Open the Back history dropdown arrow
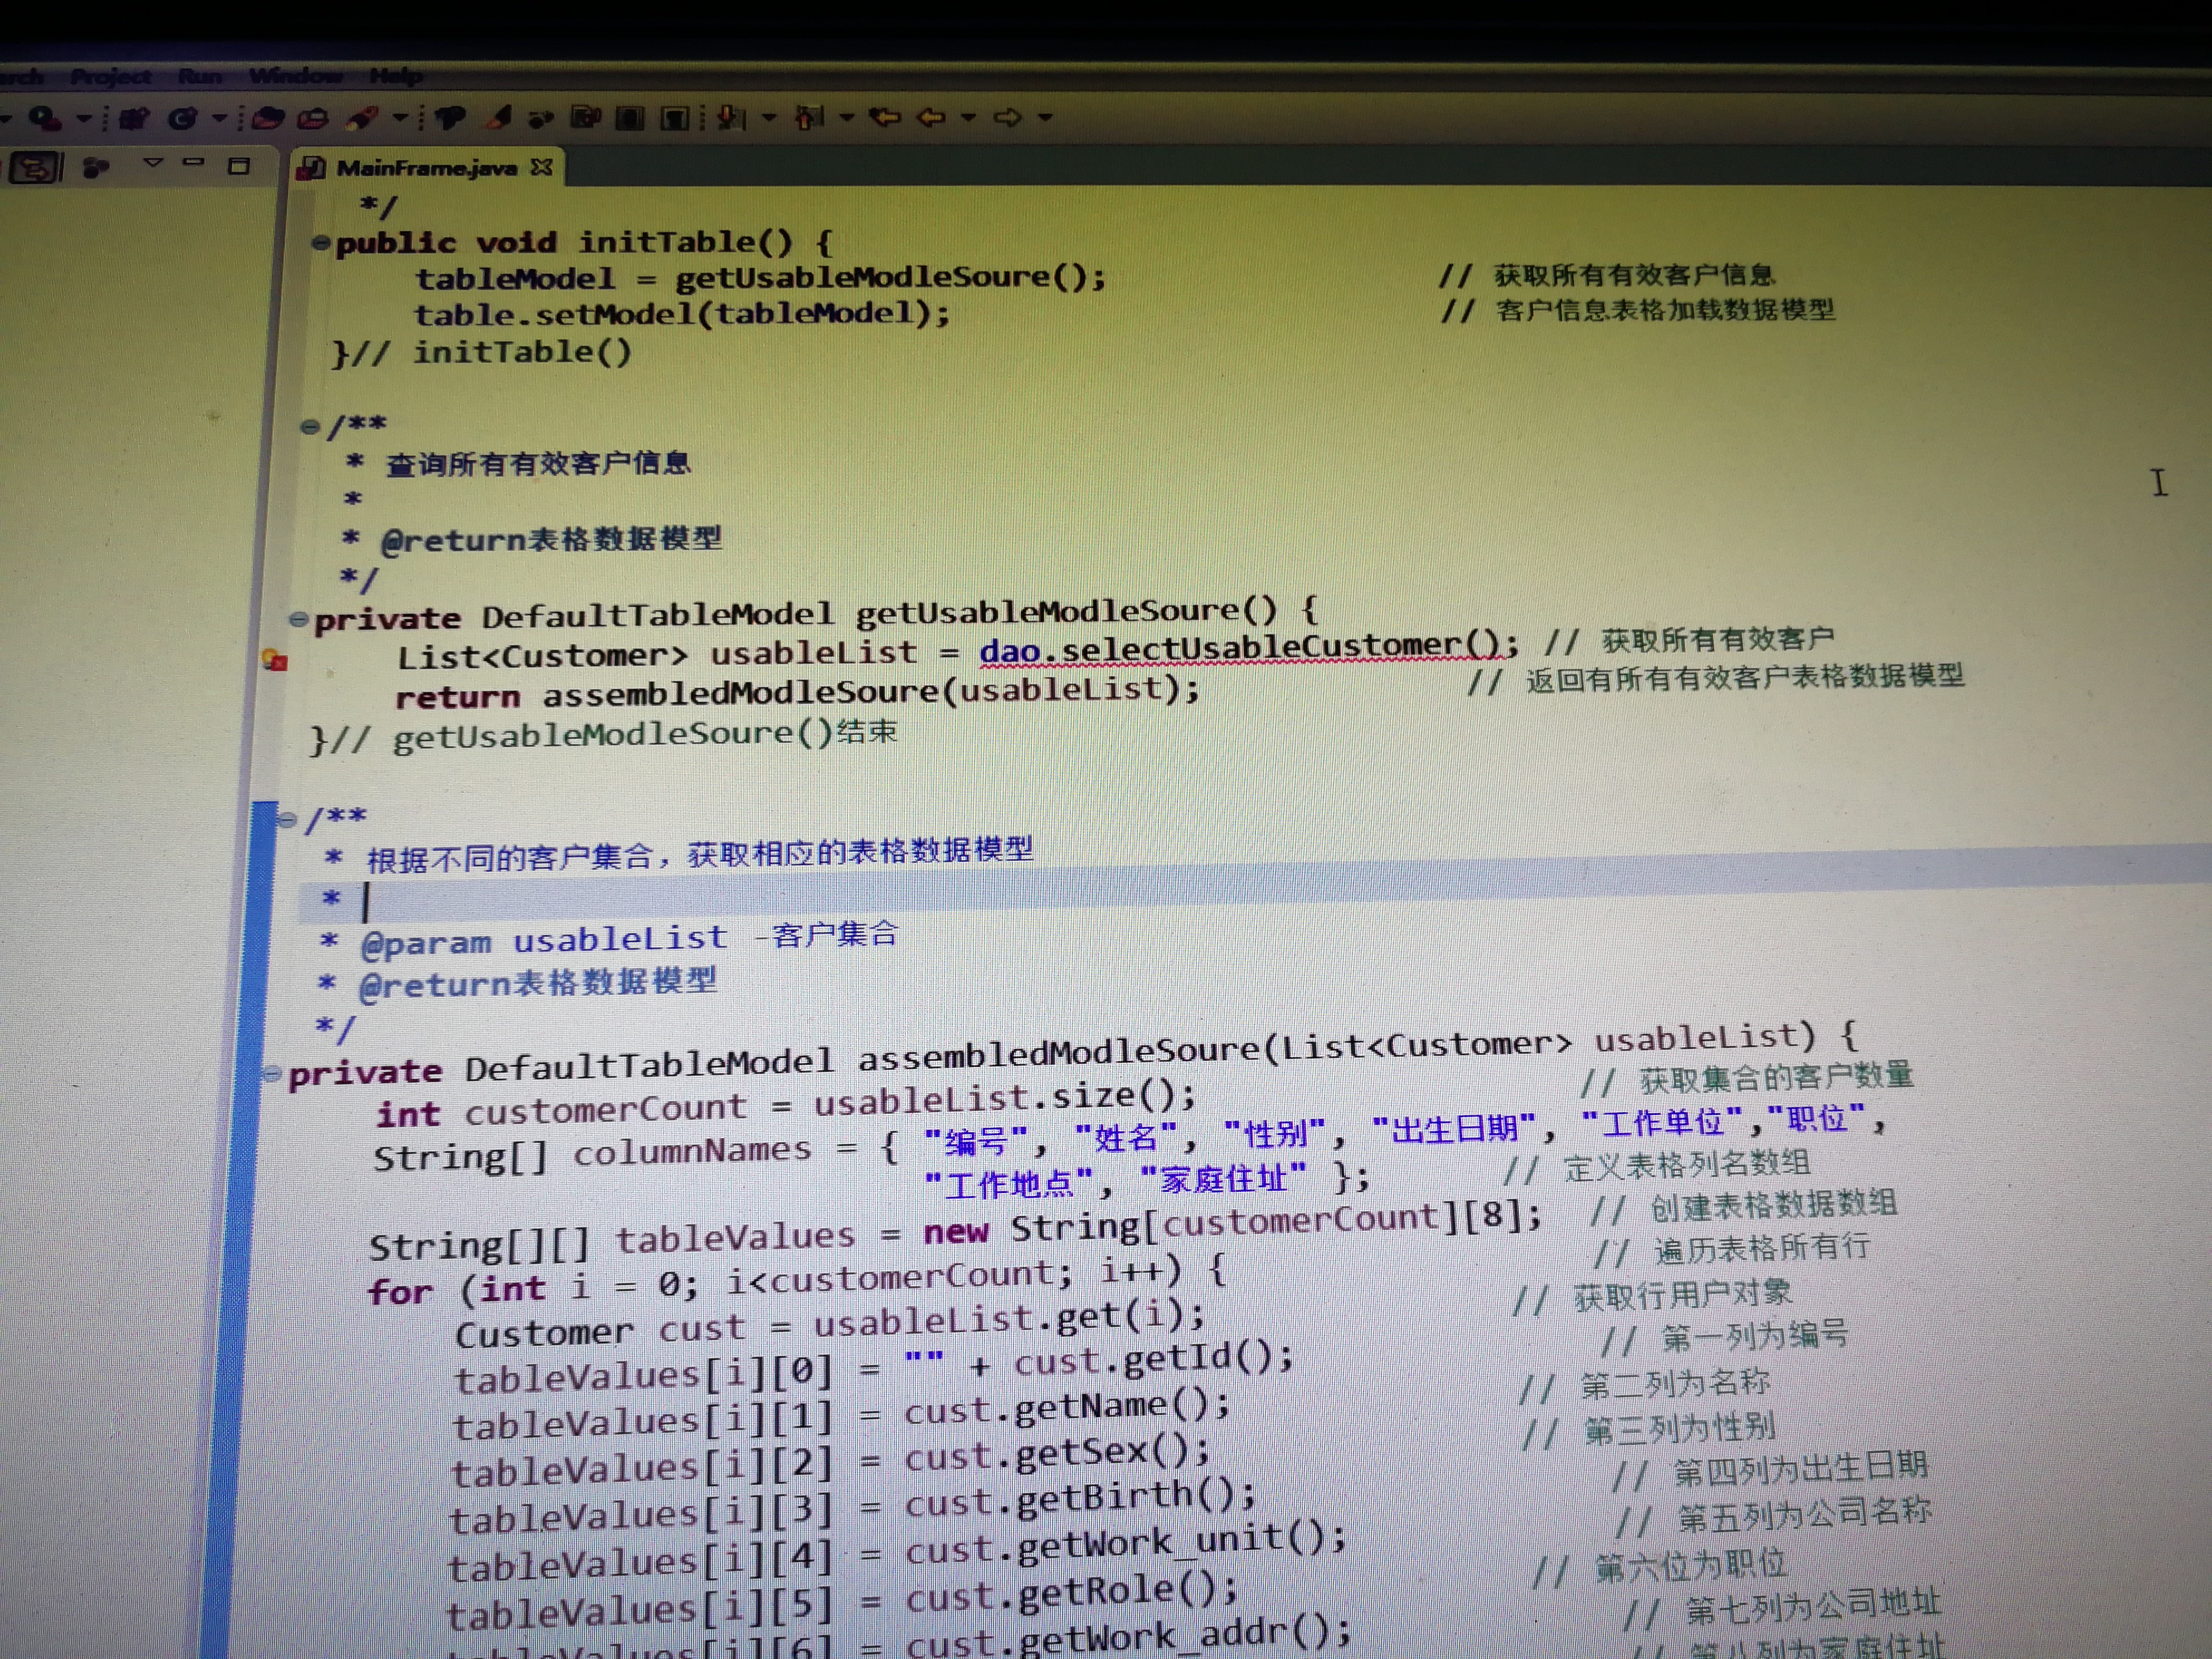 coord(968,117)
